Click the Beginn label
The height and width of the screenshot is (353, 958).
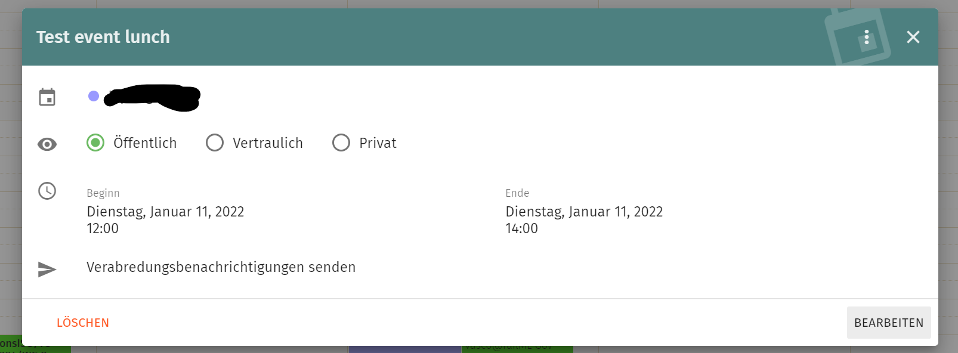pos(103,193)
